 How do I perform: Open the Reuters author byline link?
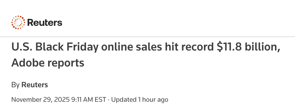pos(35,85)
